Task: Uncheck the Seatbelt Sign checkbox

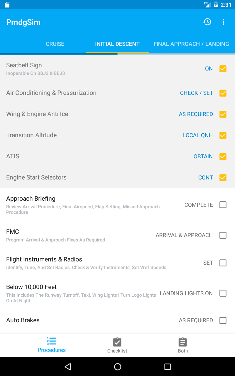Action: 223,69
